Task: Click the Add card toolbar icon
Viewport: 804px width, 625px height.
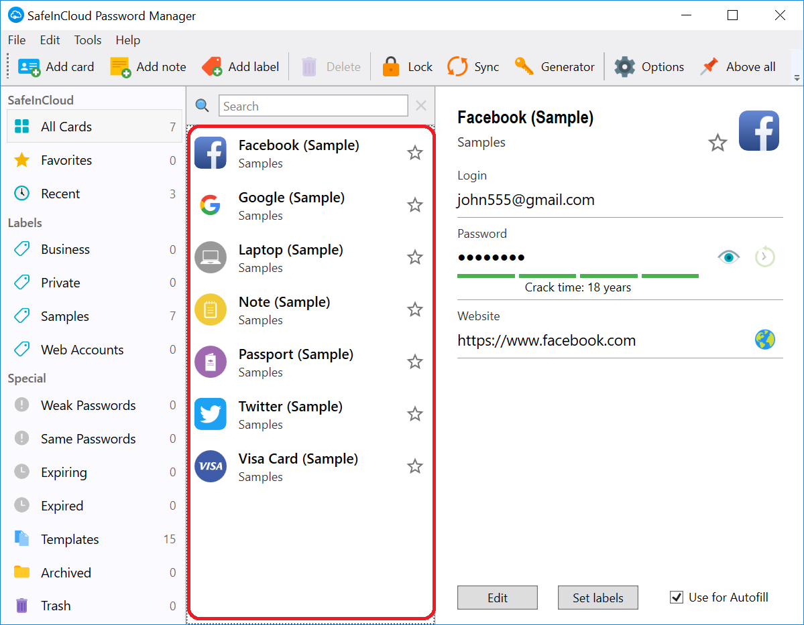Action: (x=29, y=67)
